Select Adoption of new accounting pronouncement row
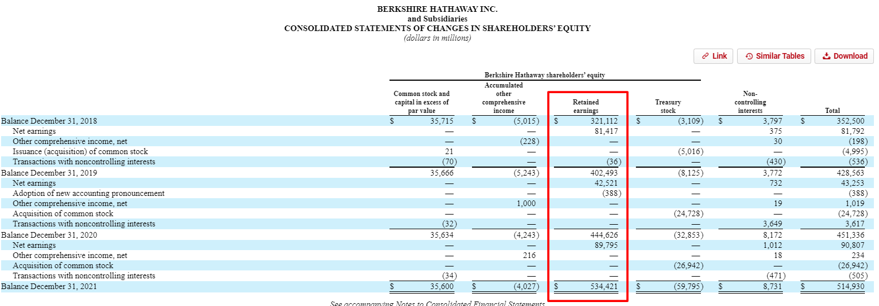Image resolution: width=879 pixels, height=306 pixels. pos(88,193)
